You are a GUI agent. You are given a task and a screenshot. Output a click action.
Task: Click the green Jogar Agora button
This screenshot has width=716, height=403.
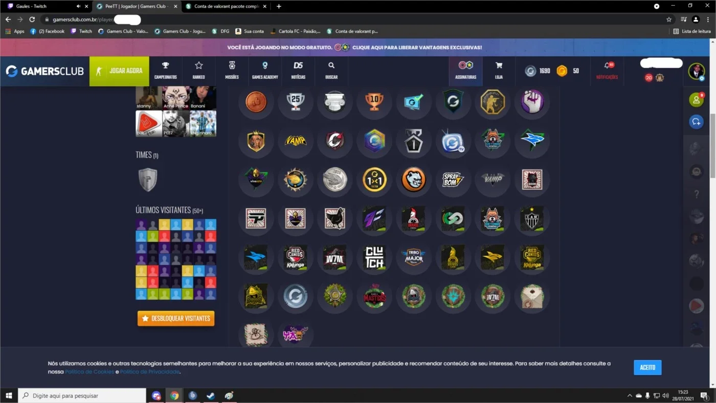(x=119, y=71)
